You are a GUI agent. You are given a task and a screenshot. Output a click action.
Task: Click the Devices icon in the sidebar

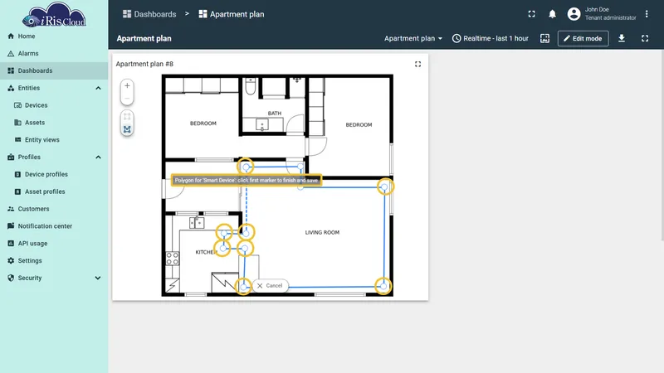click(17, 105)
